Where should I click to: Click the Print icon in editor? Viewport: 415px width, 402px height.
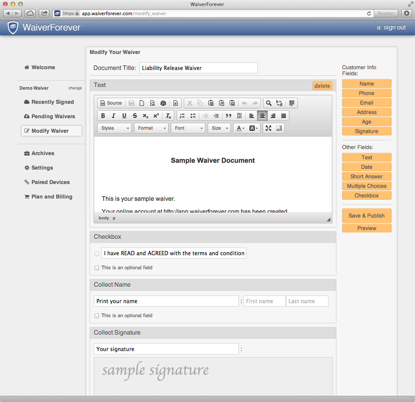coord(163,103)
